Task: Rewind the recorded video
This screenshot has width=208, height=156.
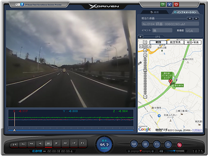Action: [32, 144]
